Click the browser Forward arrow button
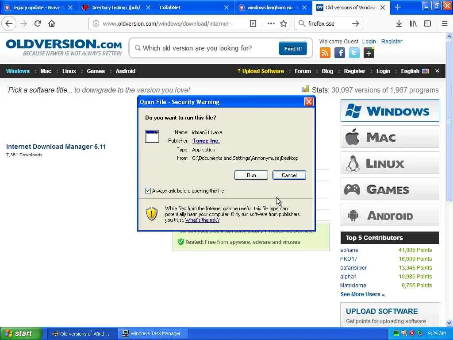This screenshot has width=453, height=340. point(24,23)
